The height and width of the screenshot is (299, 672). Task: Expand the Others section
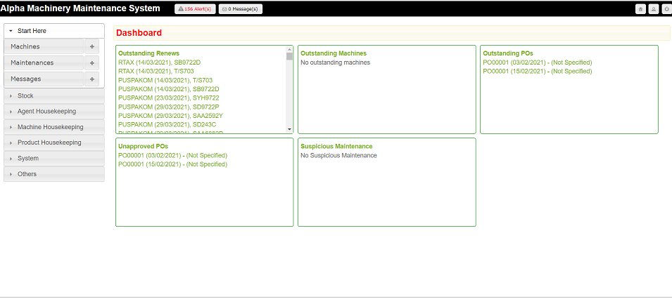point(54,174)
